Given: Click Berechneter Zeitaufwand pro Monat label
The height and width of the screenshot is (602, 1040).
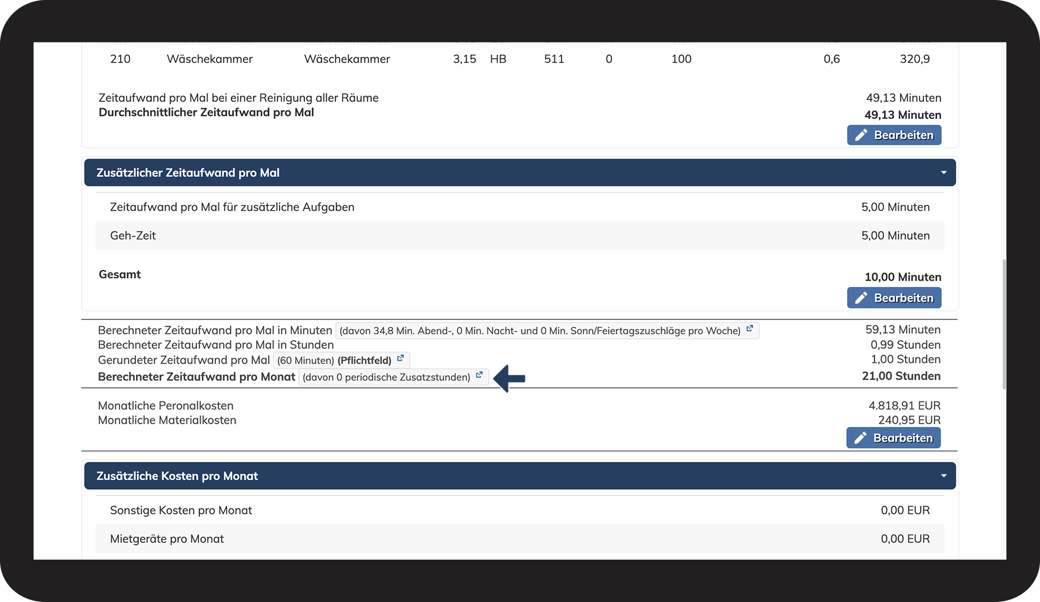Looking at the screenshot, I should click(197, 377).
